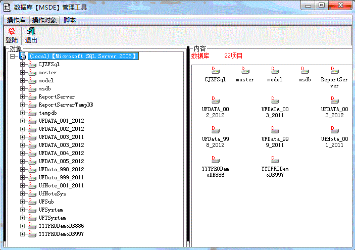Viewport: 355px width, 250px height.
Task: Expand the UFSystem tree node
Action: (22, 210)
